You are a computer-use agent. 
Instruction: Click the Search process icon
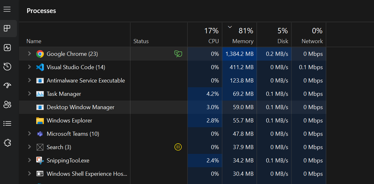click(x=40, y=147)
